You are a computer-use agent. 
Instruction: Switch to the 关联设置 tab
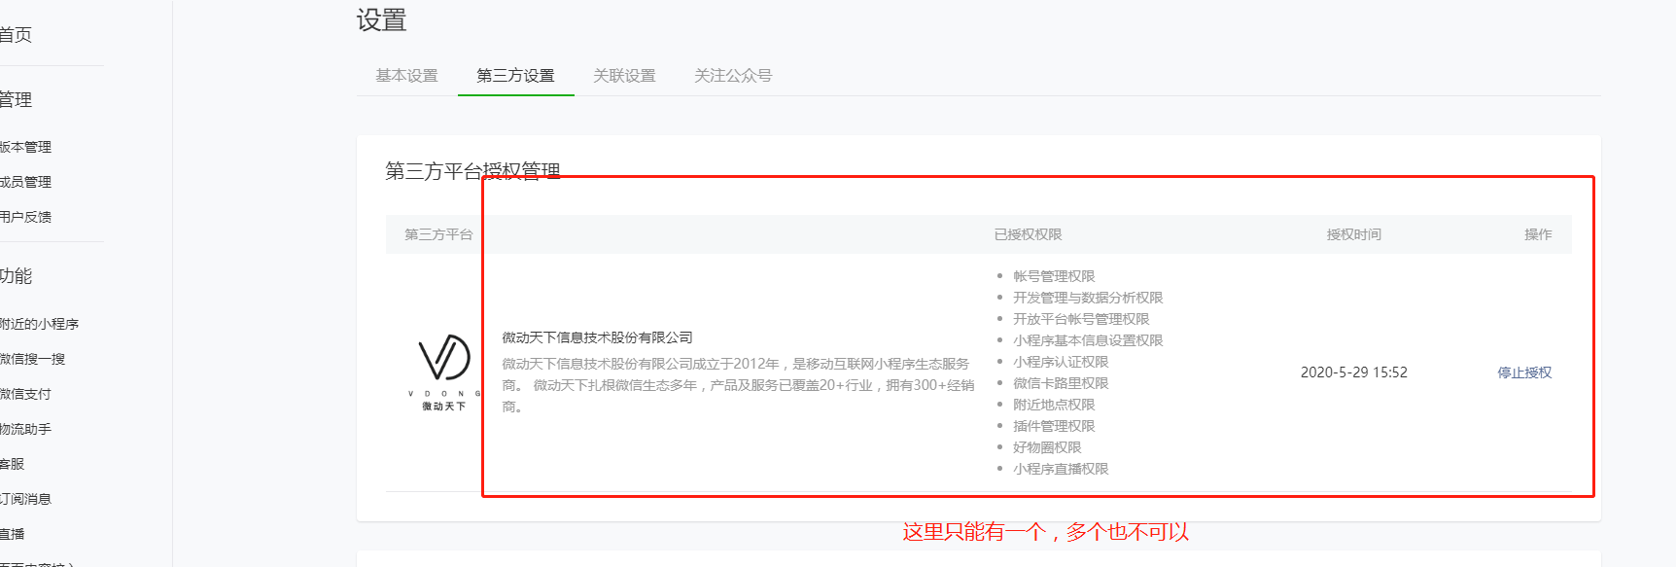[x=624, y=75]
